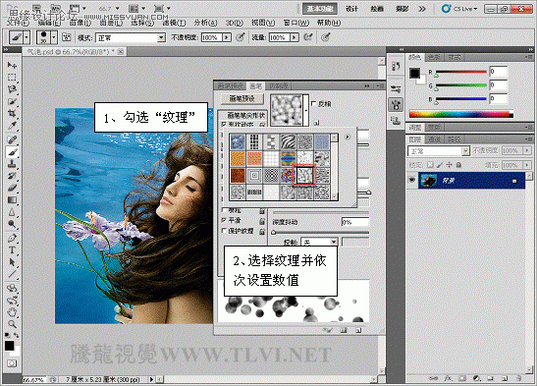Select the Brush tool in toolbox
This screenshot has height=386, width=537.
click(12, 151)
